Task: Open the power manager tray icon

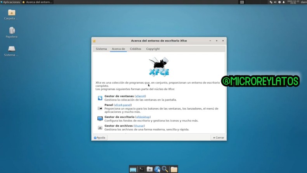Action: pos(279,2)
